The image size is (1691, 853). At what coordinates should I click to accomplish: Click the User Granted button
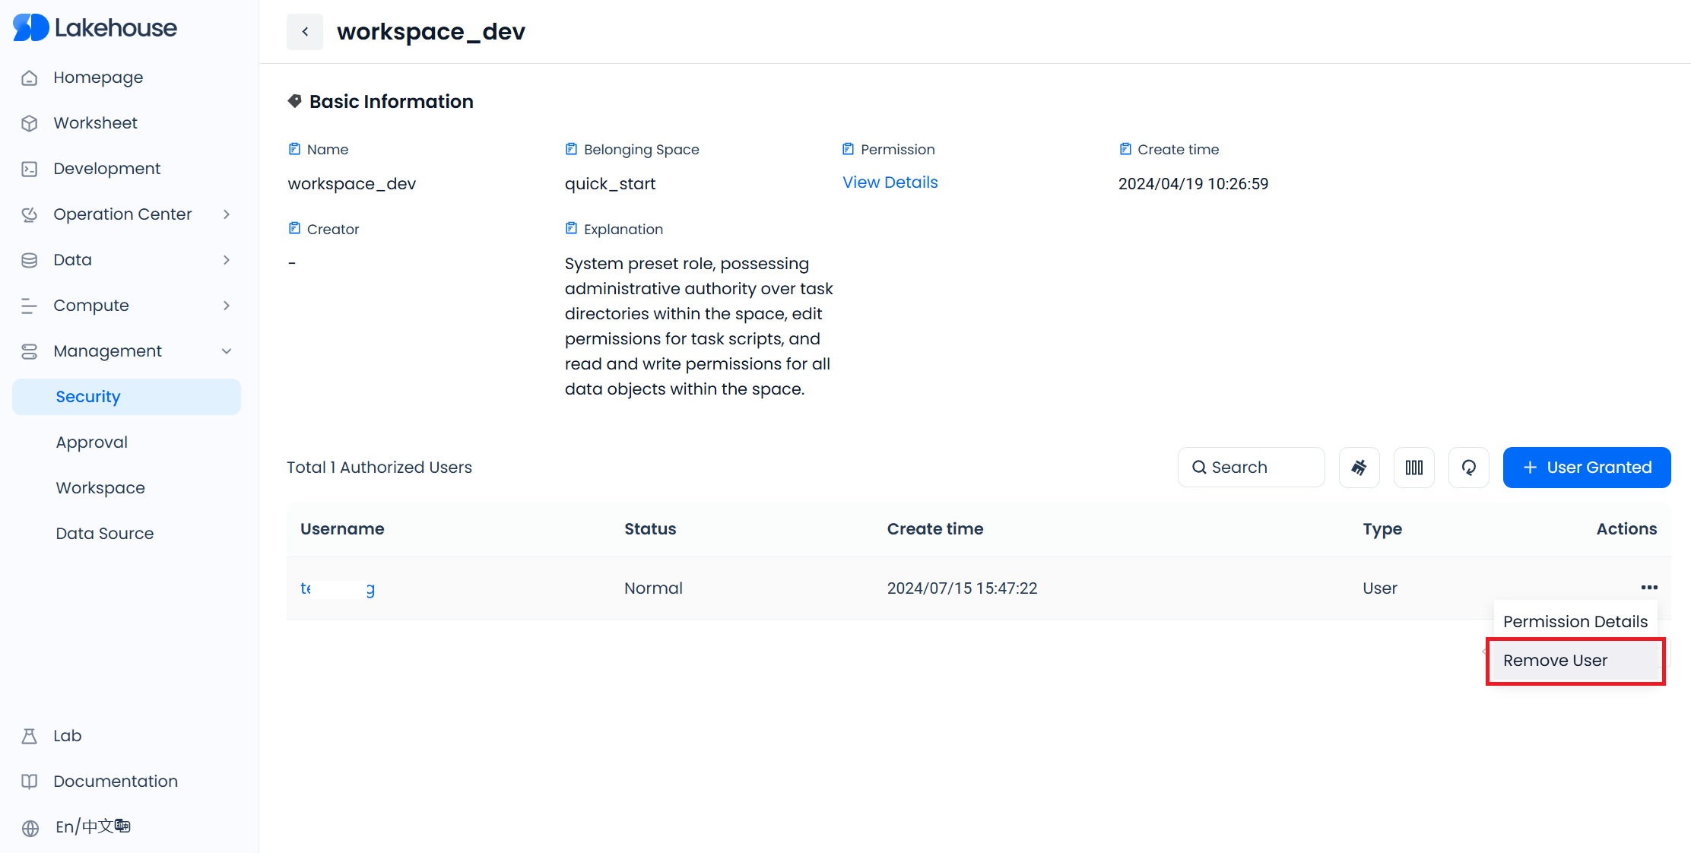(x=1586, y=468)
